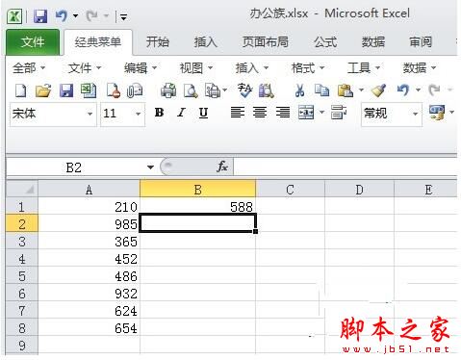Screen dimensions: 461x360
Task: Open undo dropdown in classic toolbar
Action: click(x=418, y=90)
